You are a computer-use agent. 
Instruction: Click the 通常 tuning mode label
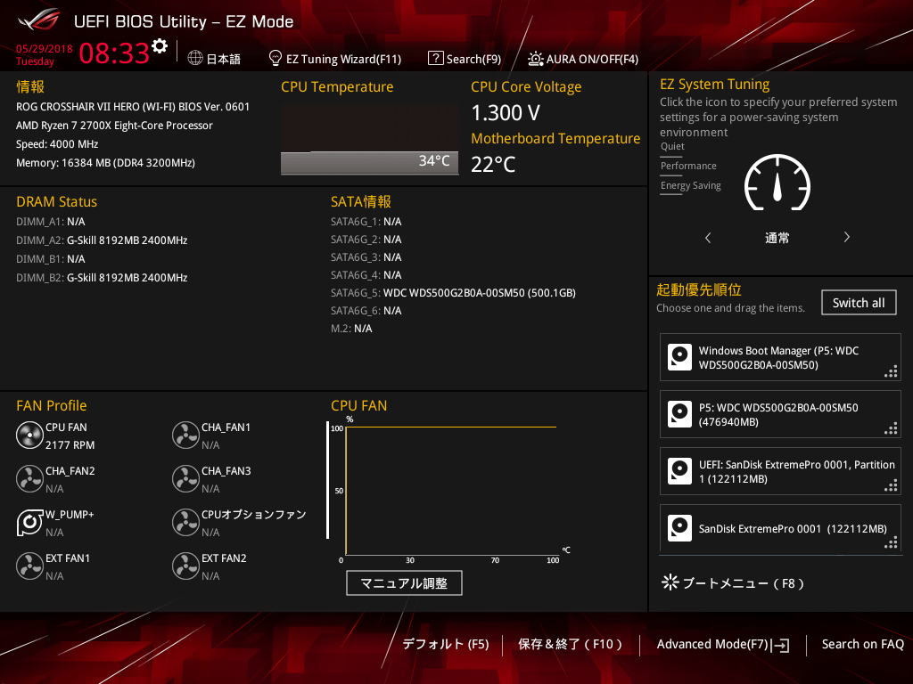point(777,238)
